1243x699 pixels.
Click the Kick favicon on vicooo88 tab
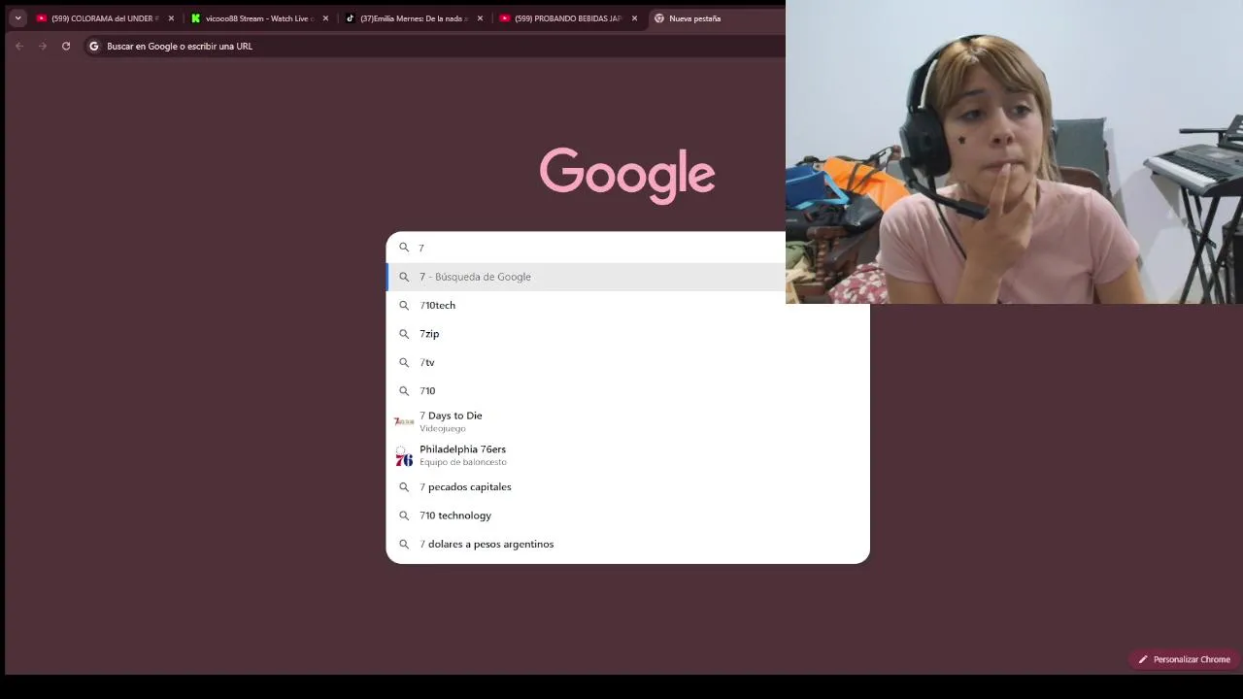click(x=195, y=18)
